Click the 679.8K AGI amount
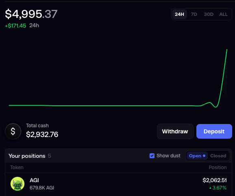Viewport: 235px width, 196px height. tap(42, 188)
